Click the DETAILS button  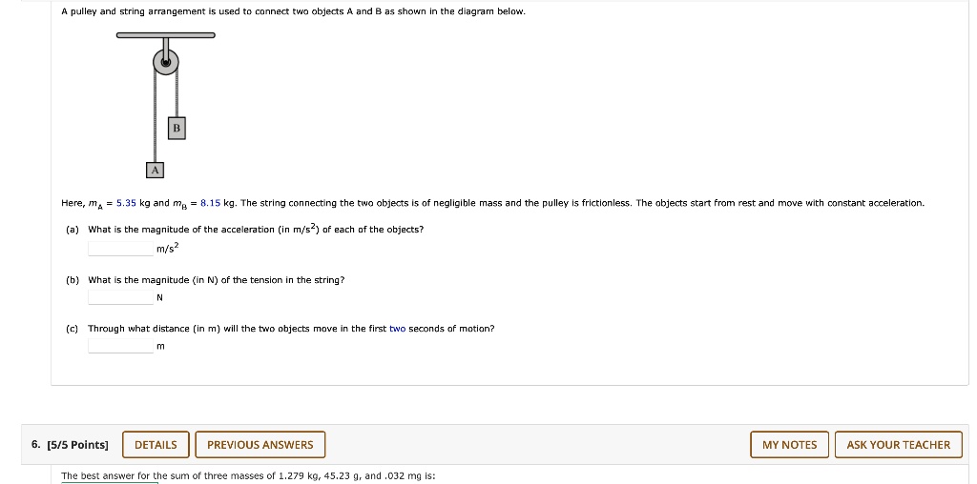tap(156, 445)
